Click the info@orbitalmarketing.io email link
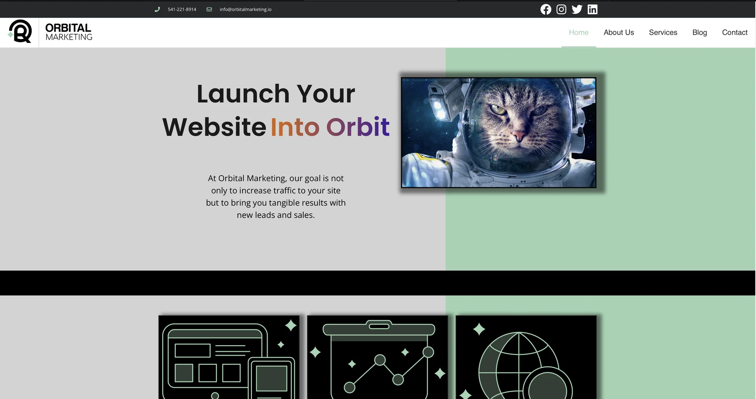This screenshot has width=756, height=399. click(x=246, y=9)
